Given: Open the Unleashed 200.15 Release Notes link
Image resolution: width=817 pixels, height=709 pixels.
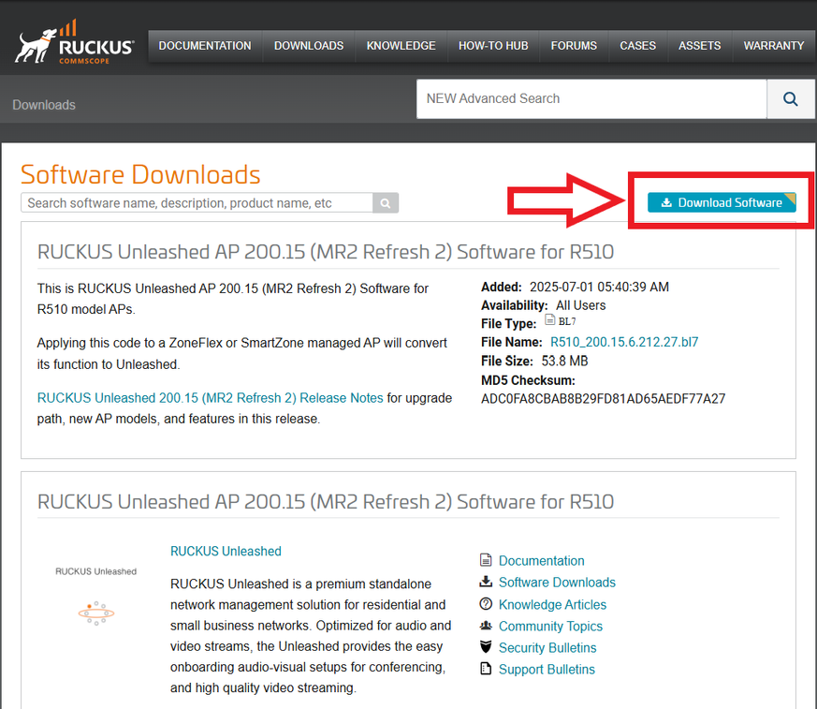Looking at the screenshot, I should point(210,398).
